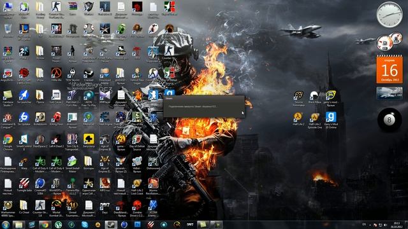The image size is (408, 229).
Task: Open uTorrent from the taskbar
Action: [x=58, y=225]
